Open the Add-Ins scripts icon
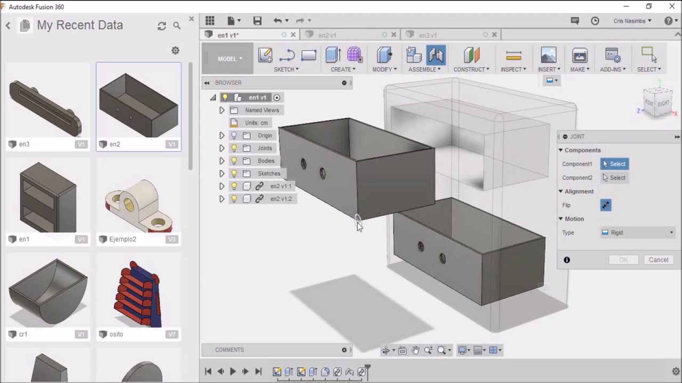This screenshot has width=682, height=383. (612, 55)
